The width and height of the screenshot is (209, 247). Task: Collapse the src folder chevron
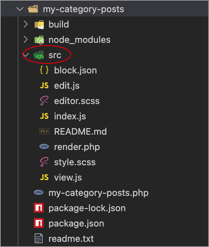[x=26, y=55]
